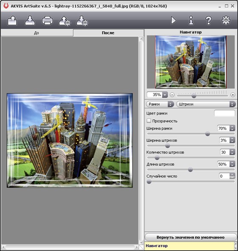Print the image using printer icon
This screenshot has width=238, height=251.
48,20
